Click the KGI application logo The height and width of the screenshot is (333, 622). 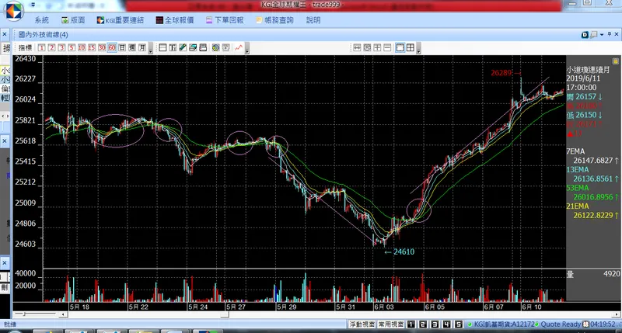pos(13,11)
